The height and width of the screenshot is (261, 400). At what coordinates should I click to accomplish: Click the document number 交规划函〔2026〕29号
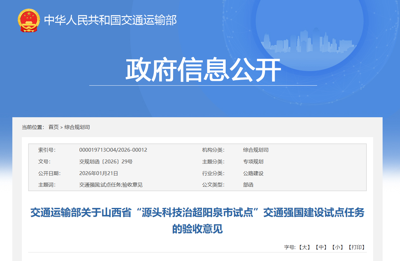[106, 161]
